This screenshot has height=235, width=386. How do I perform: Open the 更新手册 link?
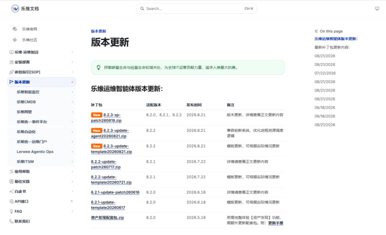(x=276, y=223)
